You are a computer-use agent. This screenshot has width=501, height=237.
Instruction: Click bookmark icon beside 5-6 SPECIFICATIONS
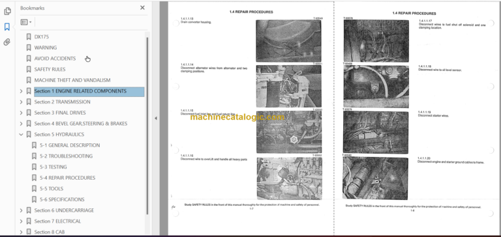[34, 199]
